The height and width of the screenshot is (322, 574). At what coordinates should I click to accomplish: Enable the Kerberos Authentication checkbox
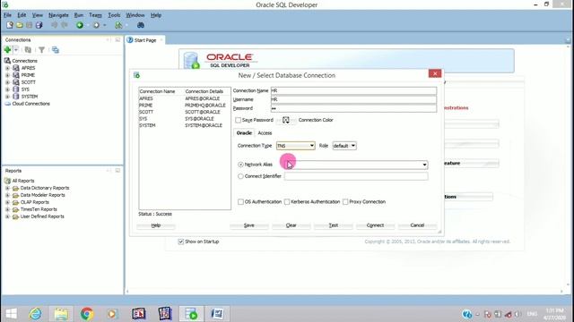[287, 202]
